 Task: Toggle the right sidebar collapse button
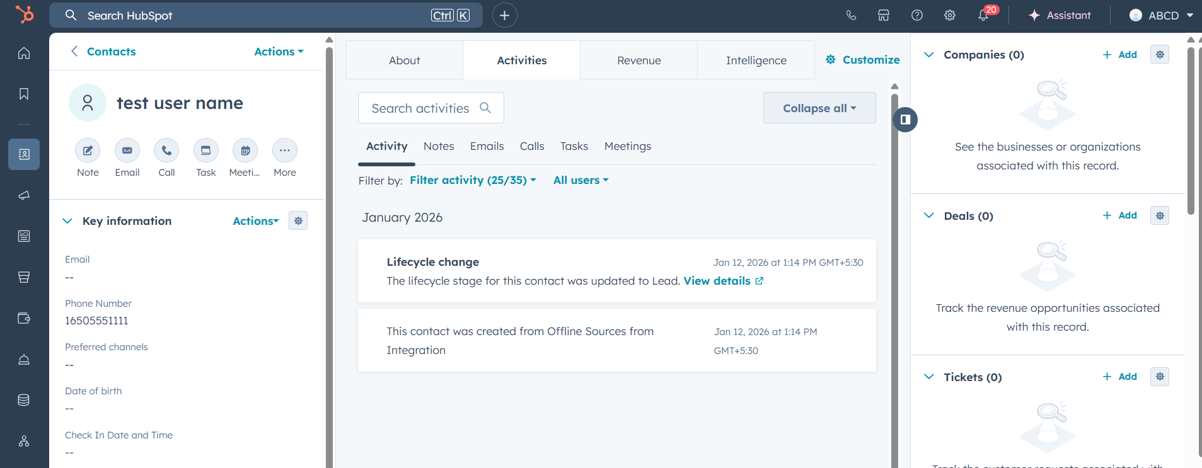905,120
